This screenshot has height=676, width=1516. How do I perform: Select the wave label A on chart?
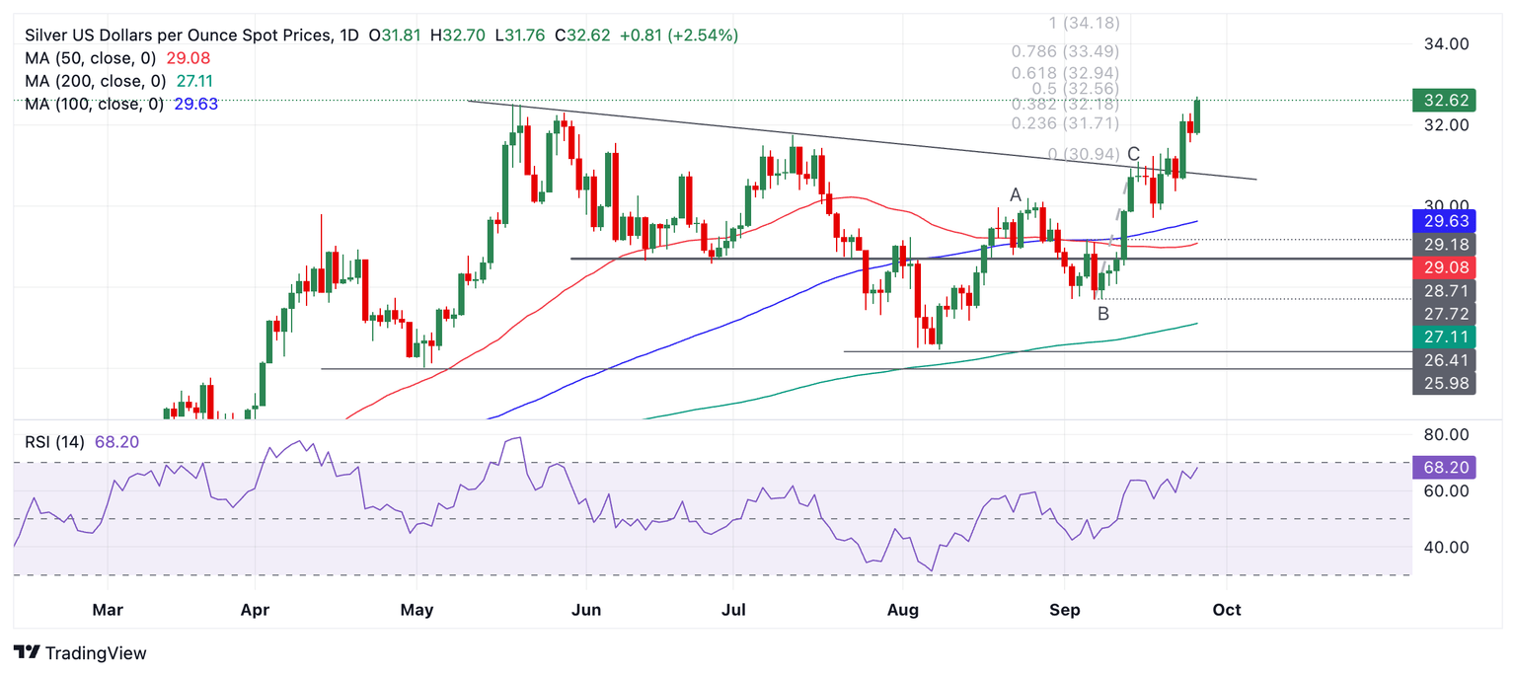click(x=1016, y=195)
